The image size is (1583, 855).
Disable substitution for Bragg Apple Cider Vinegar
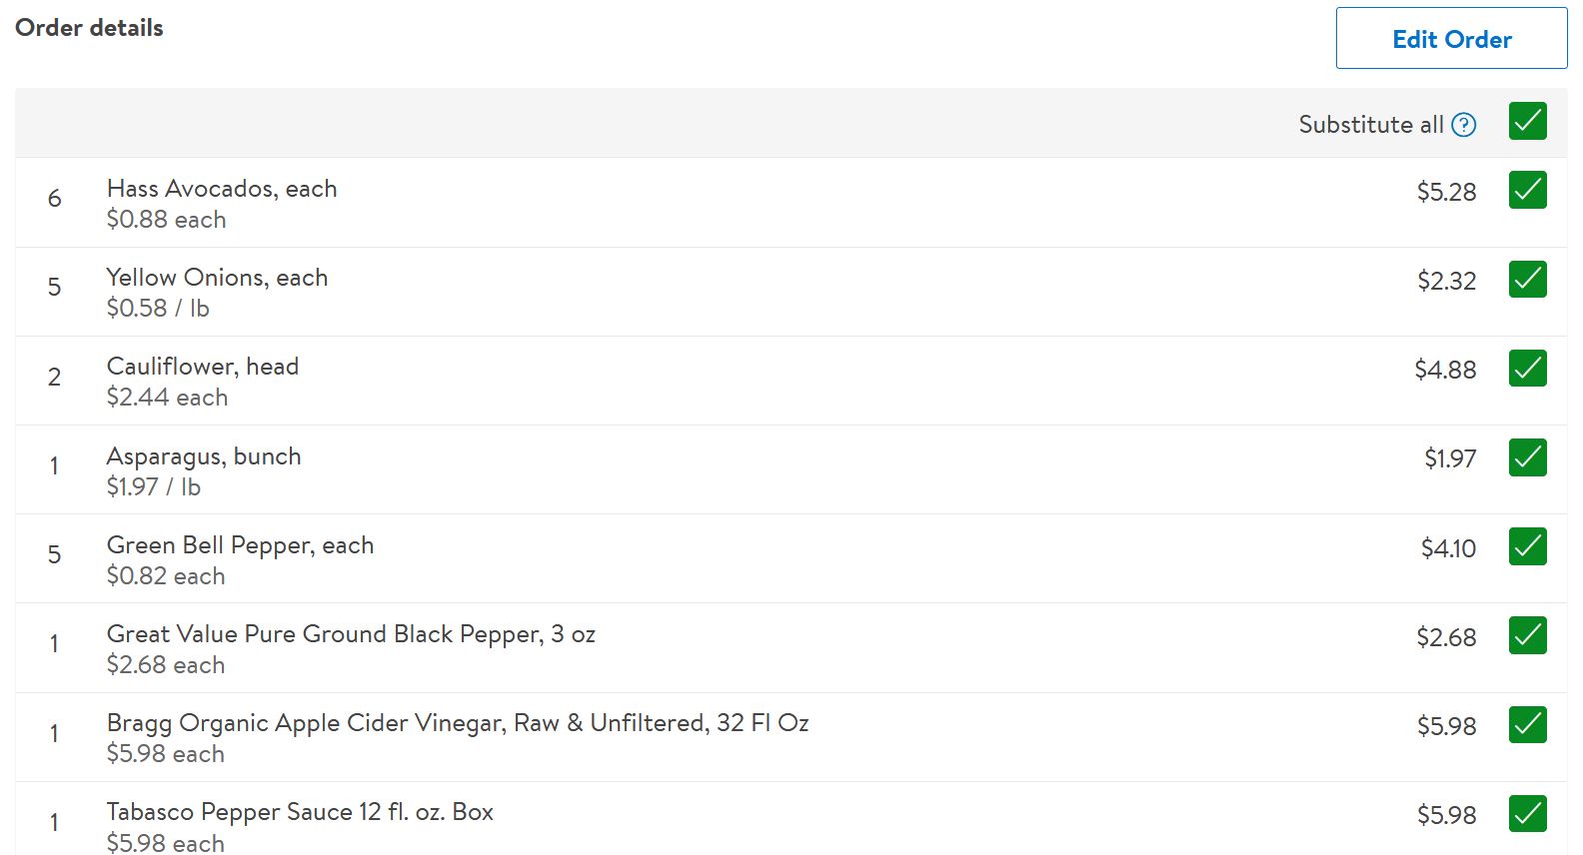(x=1528, y=725)
